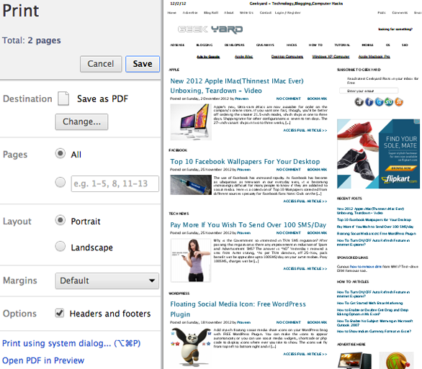Viewport: 422px width, 369px height.
Task: Click the Tutorial menu item
Action: [342, 45]
